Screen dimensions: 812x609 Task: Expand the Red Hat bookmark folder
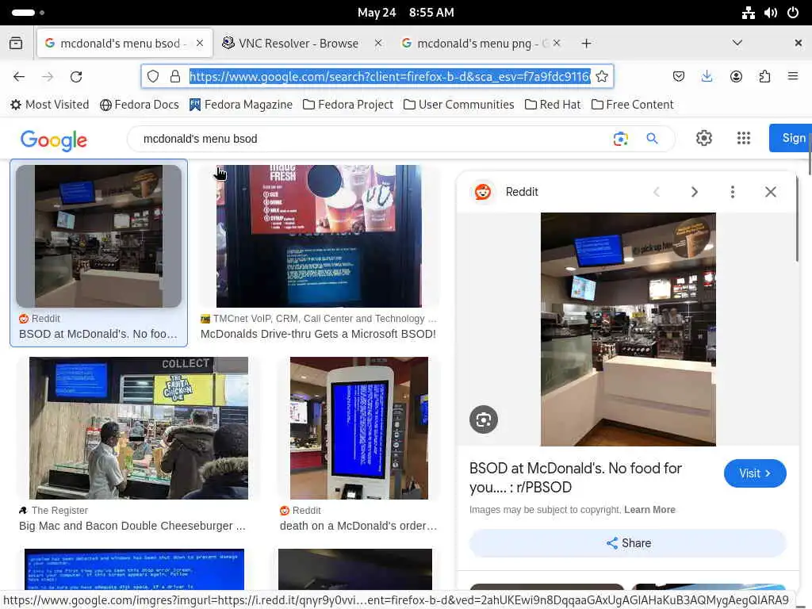[x=553, y=105]
